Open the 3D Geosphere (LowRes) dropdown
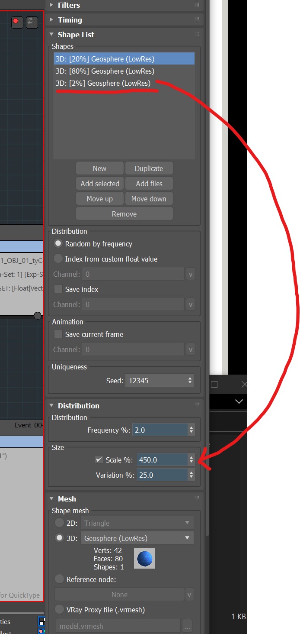Viewport: 300px width, 634px height. coord(137,538)
